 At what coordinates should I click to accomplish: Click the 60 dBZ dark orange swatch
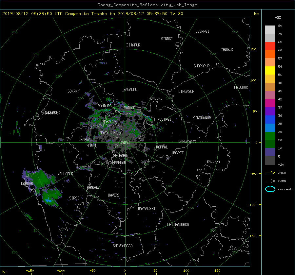click(x=270, y=54)
